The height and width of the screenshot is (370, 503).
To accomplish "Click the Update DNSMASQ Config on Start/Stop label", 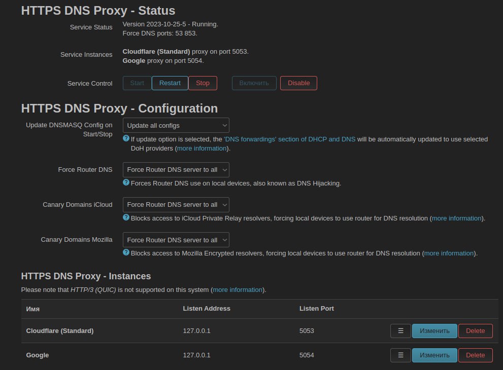I will pyautogui.click(x=69, y=130).
